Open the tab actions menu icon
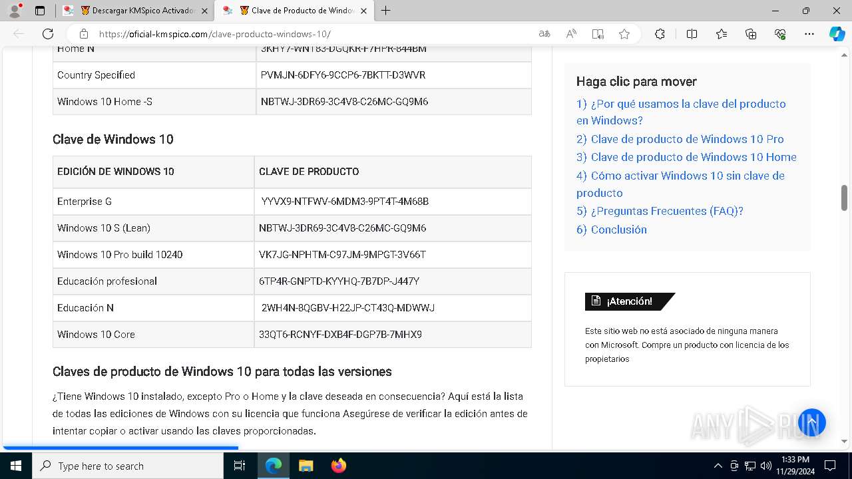Screen dimensions: 852x479 tap(40, 11)
